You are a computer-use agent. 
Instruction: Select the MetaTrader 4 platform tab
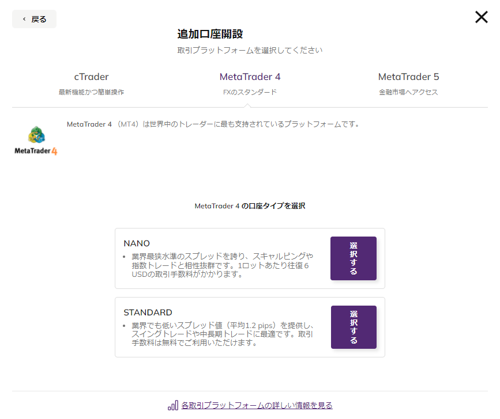pyautogui.click(x=250, y=84)
